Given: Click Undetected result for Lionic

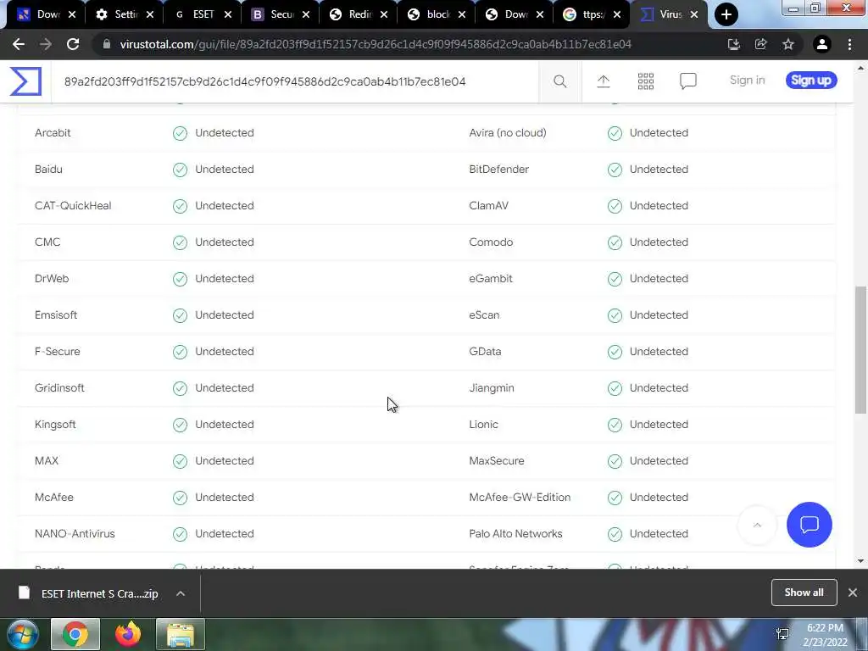Looking at the screenshot, I should tap(659, 425).
